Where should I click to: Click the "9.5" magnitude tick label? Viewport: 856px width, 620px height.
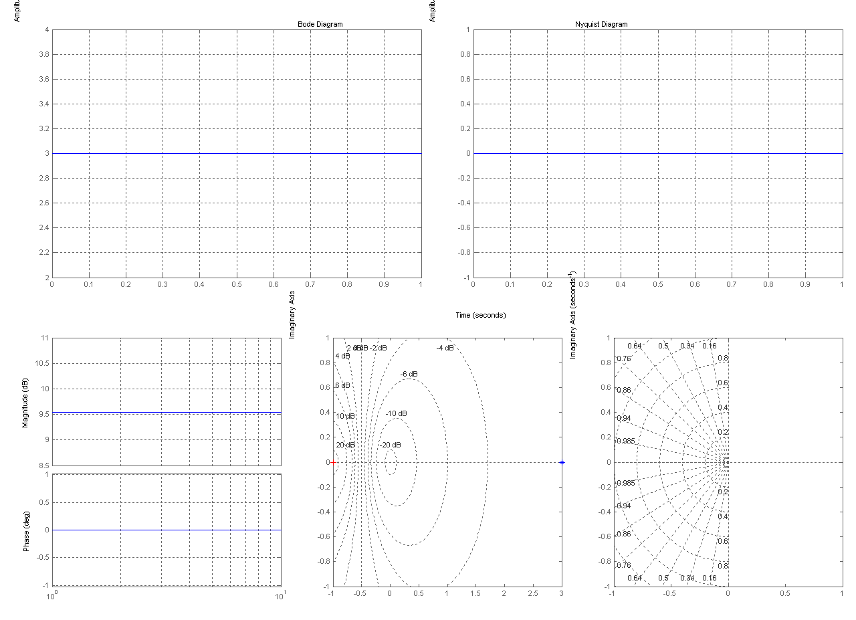(43, 415)
